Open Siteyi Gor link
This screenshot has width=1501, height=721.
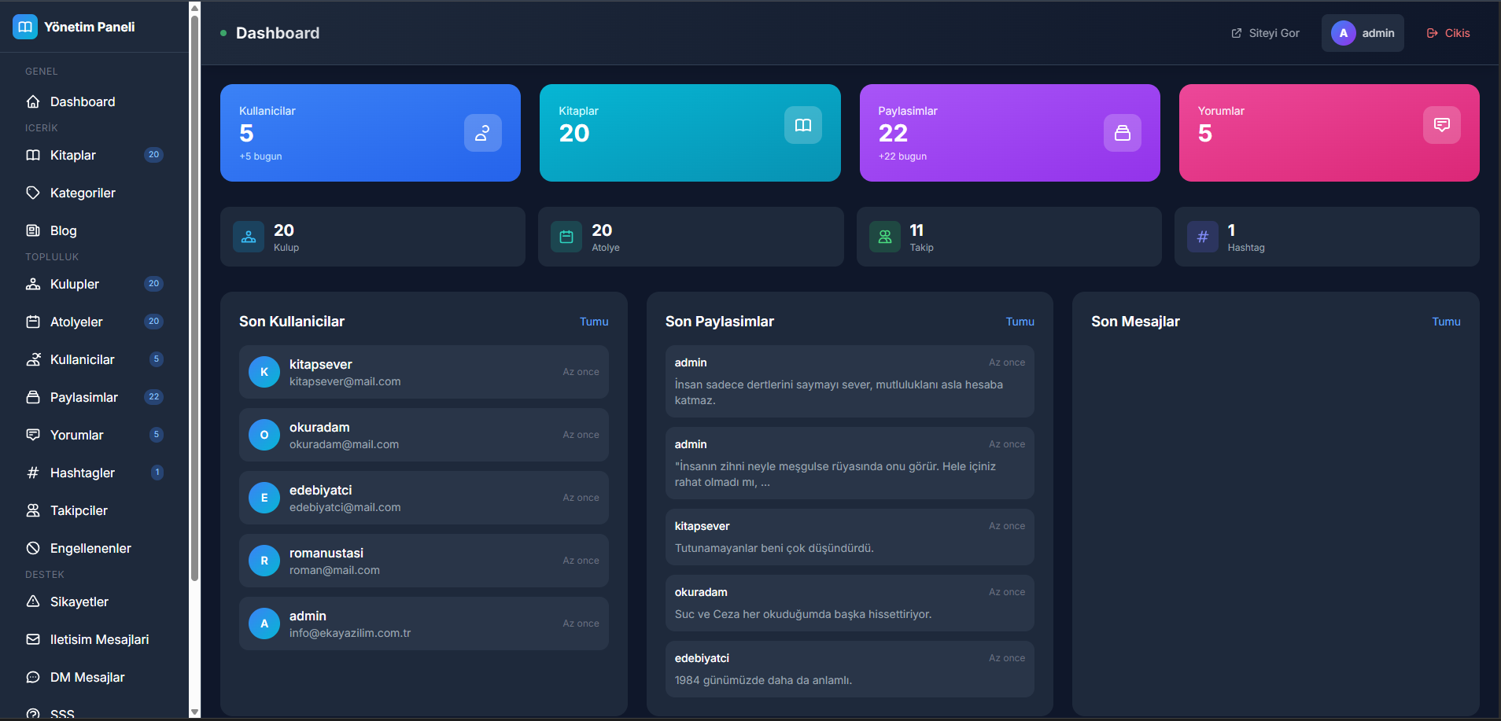point(1265,33)
